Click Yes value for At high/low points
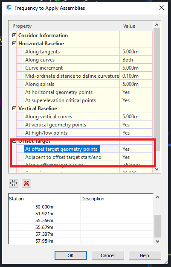 pos(126,133)
